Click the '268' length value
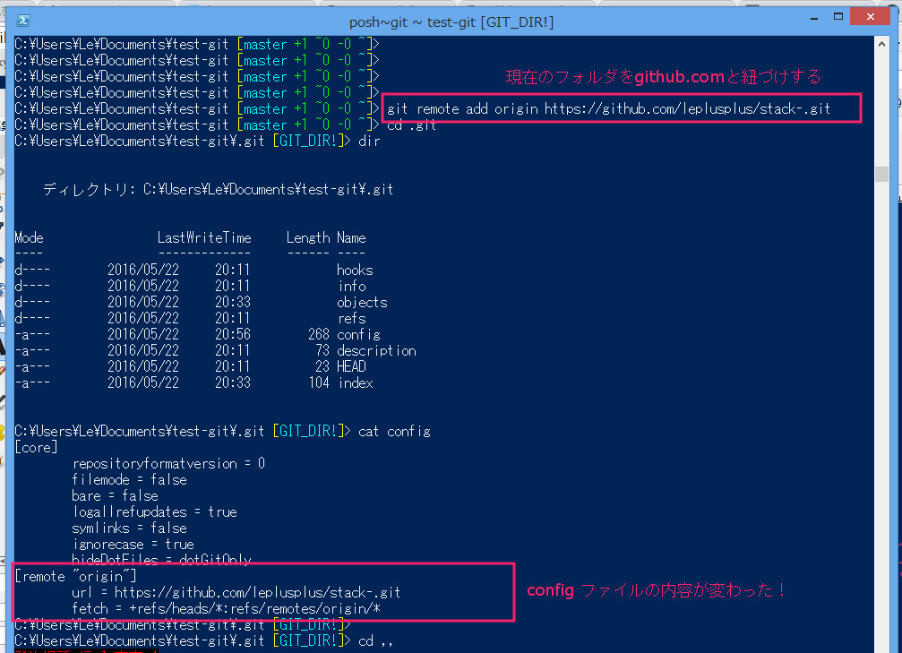The image size is (902, 653). pos(319,334)
